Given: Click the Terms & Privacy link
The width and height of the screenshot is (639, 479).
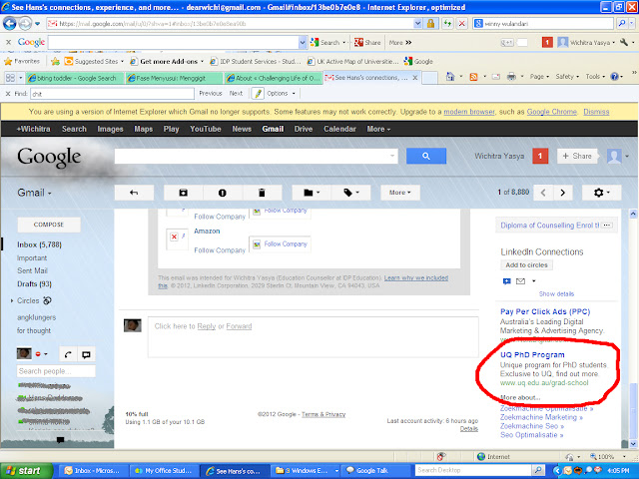Looking at the screenshot, I should 323,414.
